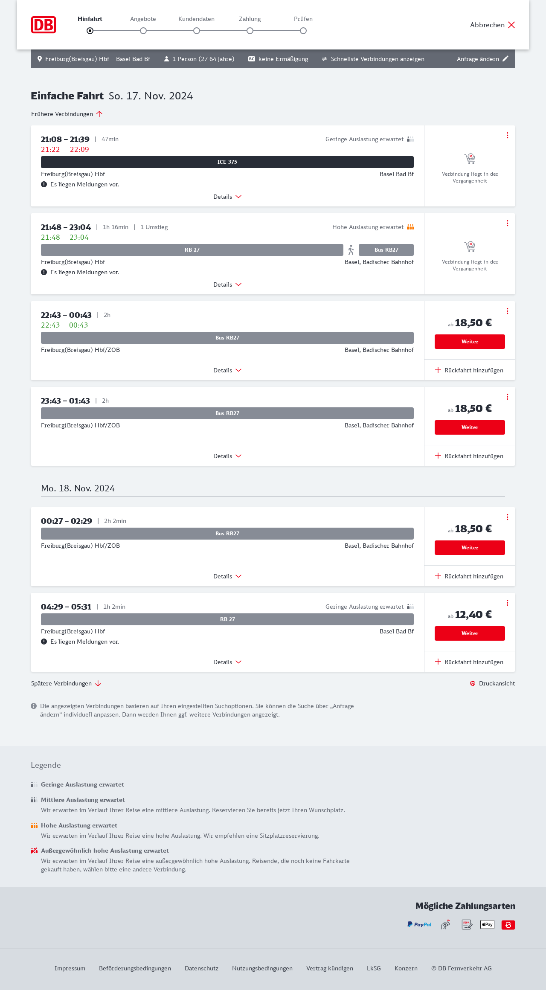Add return trip for 23:43 connection
Screen dimensions: 546x990
point(469,456)
